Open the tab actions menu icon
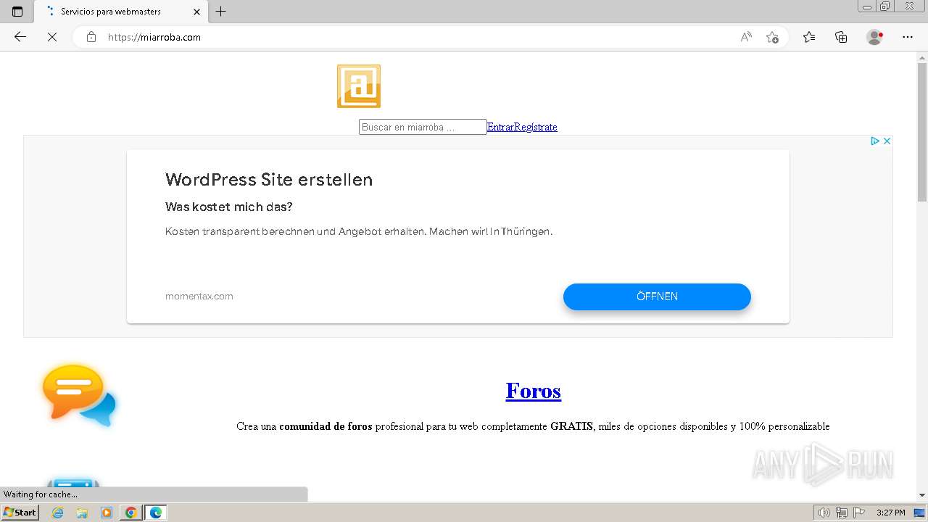 tap(17, 12)
